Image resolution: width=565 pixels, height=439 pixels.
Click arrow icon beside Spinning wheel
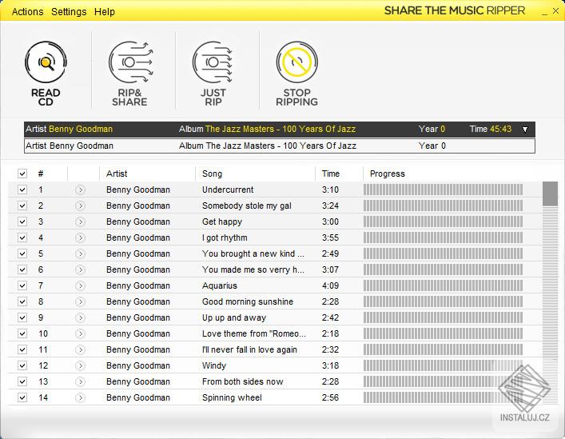click(80, 397)
